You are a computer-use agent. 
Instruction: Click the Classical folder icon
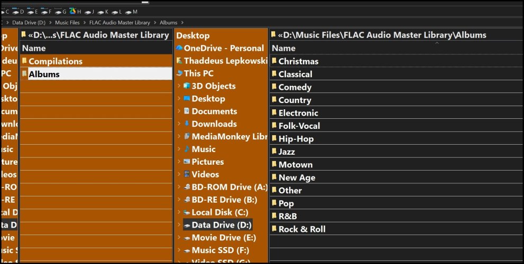pos(274,74)
